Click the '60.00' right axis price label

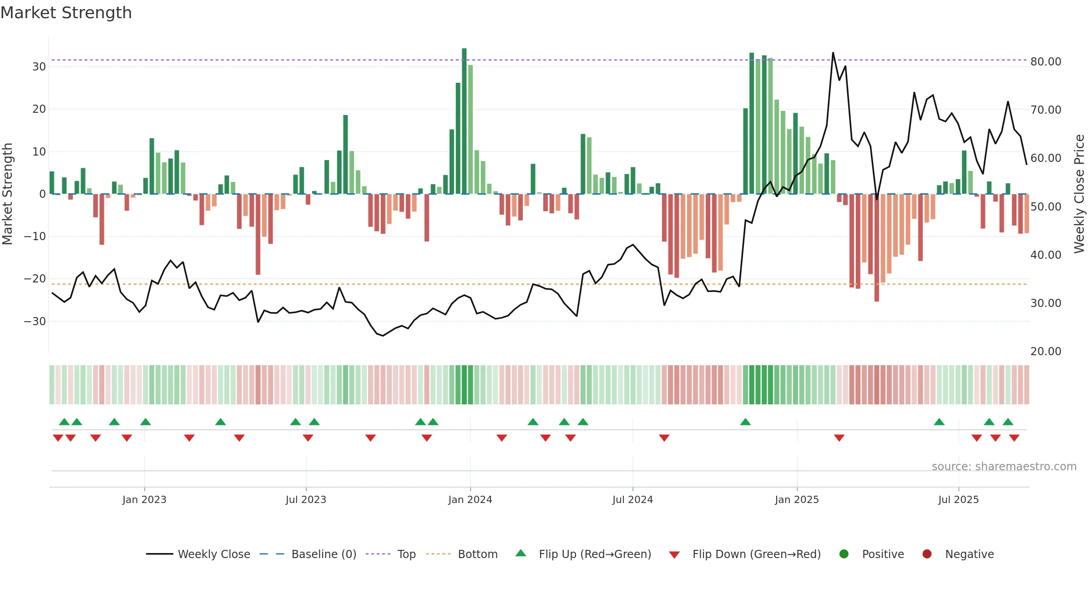(x=1046, y=158)
